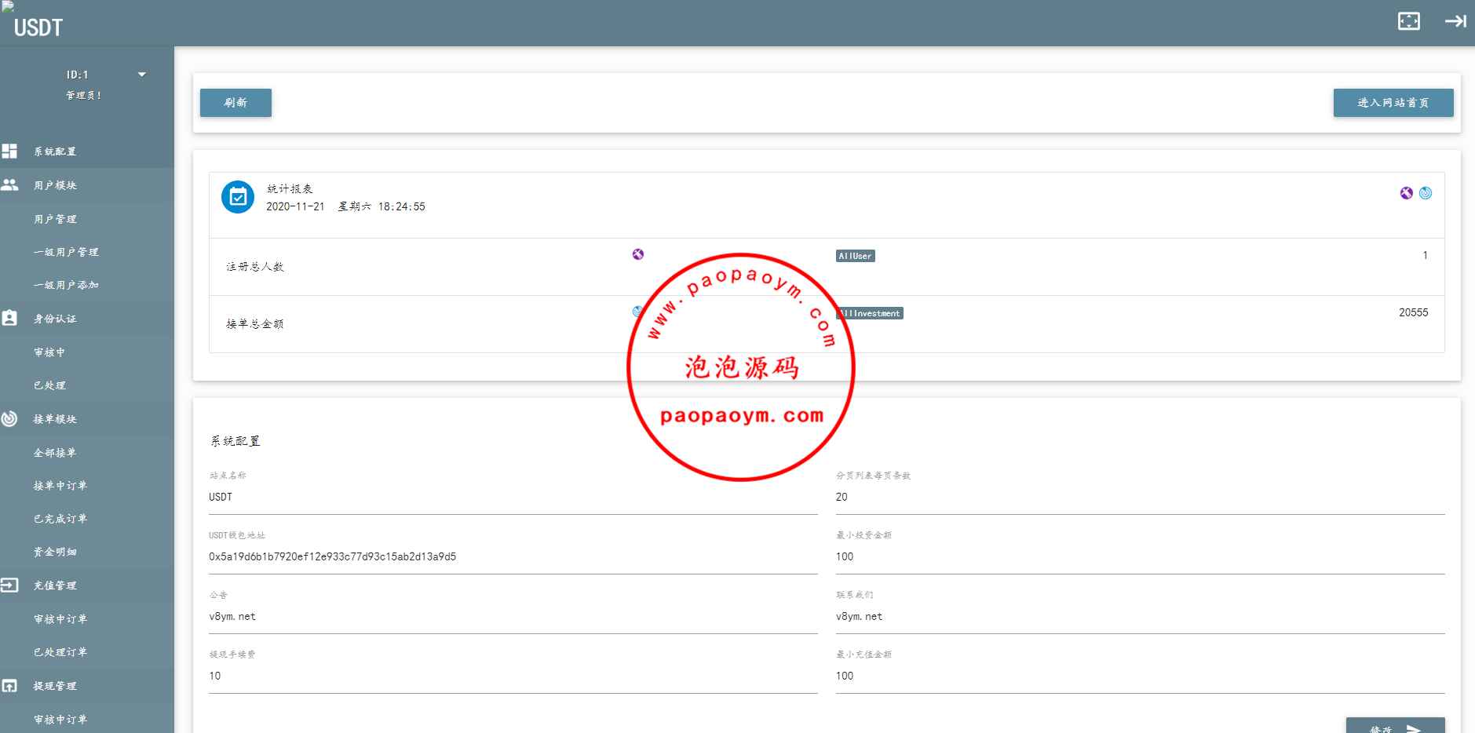Click the blue calendar icon beside 统计报表
Viewport: 1475px width, 733px height.
point(238,197)
